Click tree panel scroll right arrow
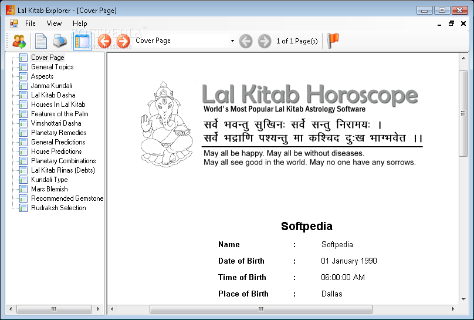The image size is (474, 320). (98, 309)
